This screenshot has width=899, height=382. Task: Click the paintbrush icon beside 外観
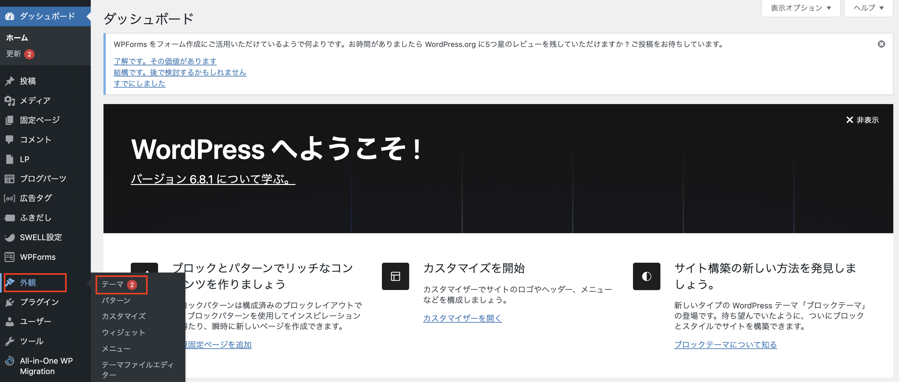coord(10,282)
